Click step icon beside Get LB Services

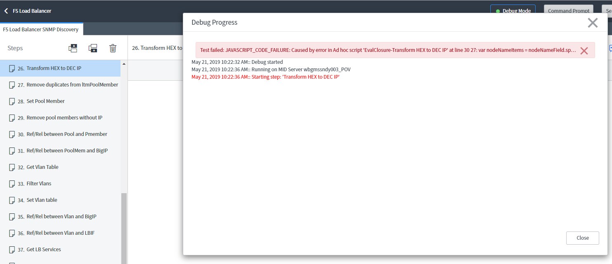pos(12,250)
